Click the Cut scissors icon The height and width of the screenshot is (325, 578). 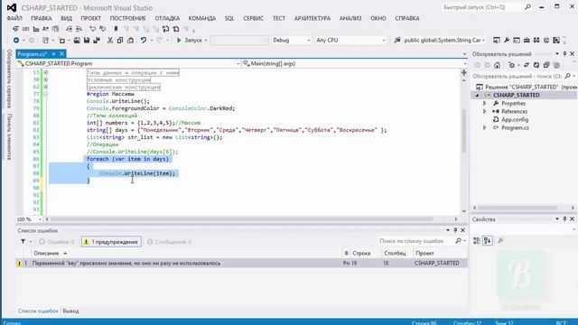(110, 40)
